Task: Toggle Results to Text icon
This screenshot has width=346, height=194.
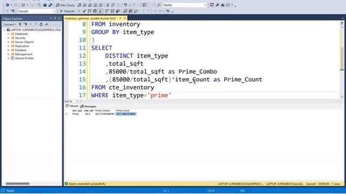Action: coord(125,11)
